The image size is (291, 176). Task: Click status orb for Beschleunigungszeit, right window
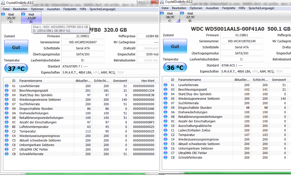coord(165,89)
